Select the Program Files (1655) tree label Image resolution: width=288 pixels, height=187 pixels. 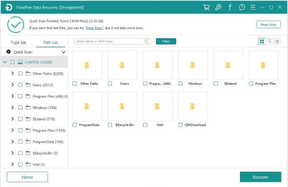[x=49, y=131]
